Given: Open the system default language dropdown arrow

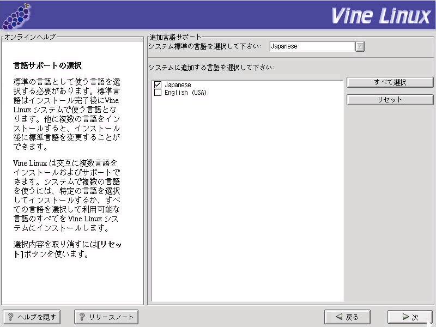Looking at the screenshot, I should [360, 46].
